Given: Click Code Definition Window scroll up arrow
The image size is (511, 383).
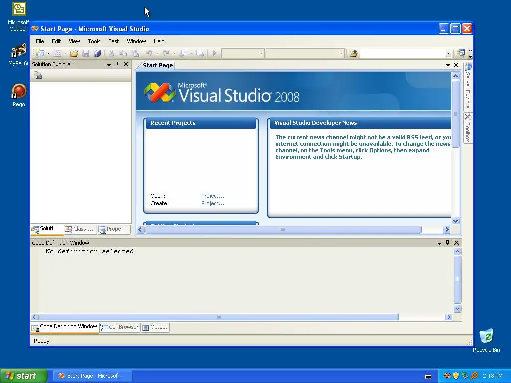Looking at the screenshot, I should tap(457, 251).
